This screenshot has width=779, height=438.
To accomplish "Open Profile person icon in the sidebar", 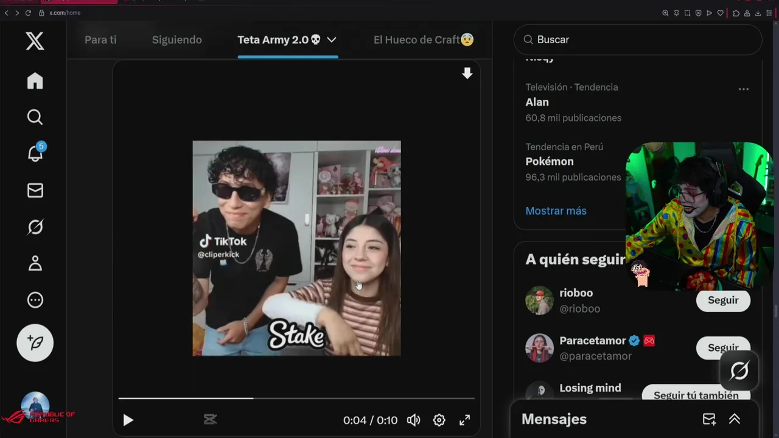I will click(x=35, y=263).
